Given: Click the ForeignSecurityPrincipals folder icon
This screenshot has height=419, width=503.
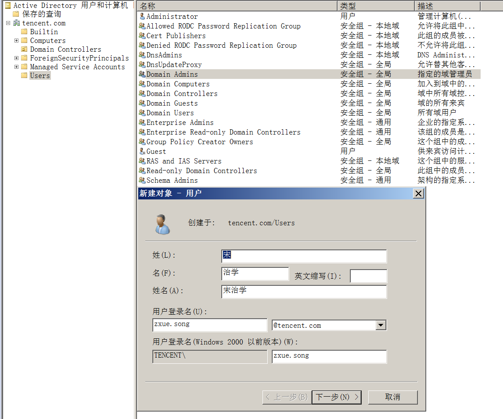Looking at the screenshot, I should click(x=24, y=58).
